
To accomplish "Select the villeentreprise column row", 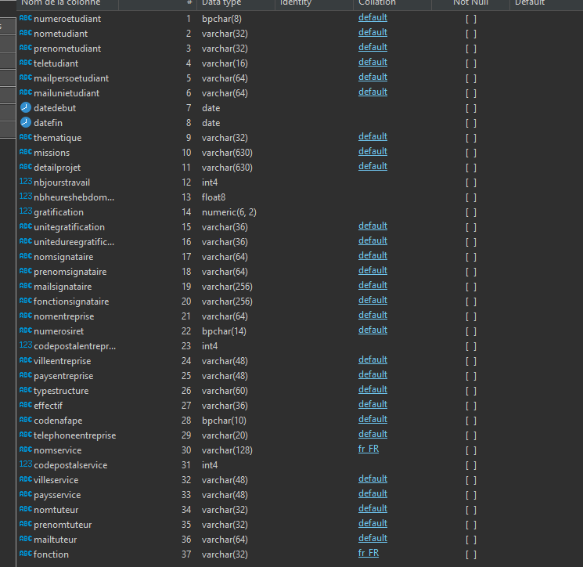I will point(63,361).
